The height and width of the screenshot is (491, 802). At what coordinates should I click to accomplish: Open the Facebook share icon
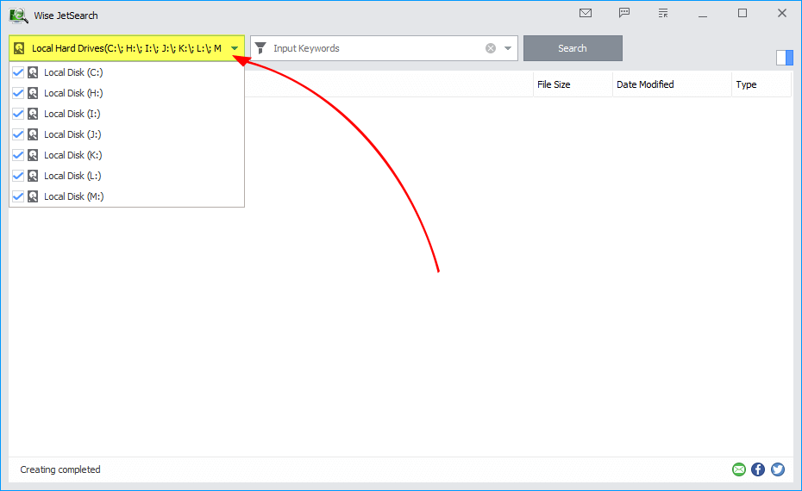tap(758, 469)
